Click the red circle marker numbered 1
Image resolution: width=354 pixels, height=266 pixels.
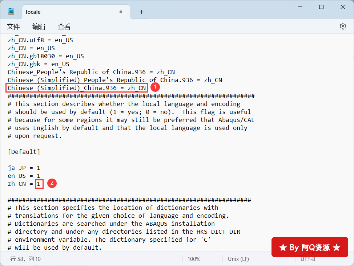point(155,87)
